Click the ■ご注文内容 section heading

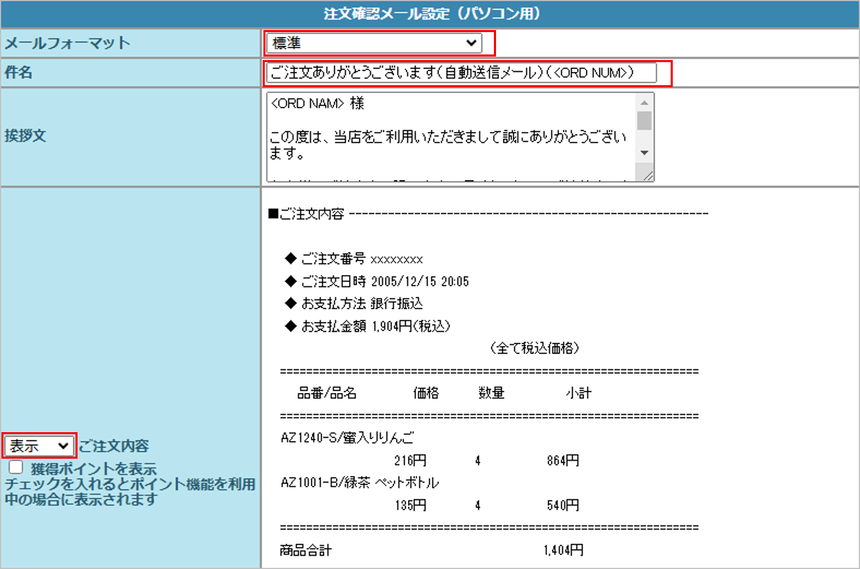pos(306,214)
